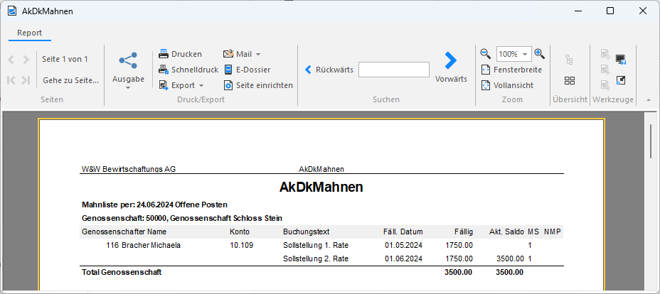Screen dimensions: 660x294
Task: Search Vorwärts with the blue arrow
Action: click(451, 67)
